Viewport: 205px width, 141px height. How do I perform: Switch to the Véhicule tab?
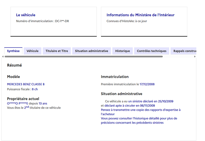pos(33,51)
